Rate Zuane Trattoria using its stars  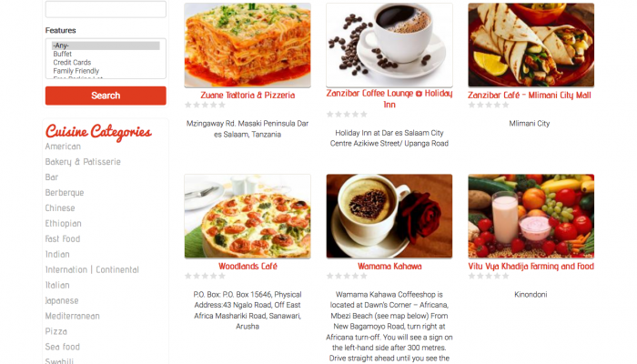point(205,105)
